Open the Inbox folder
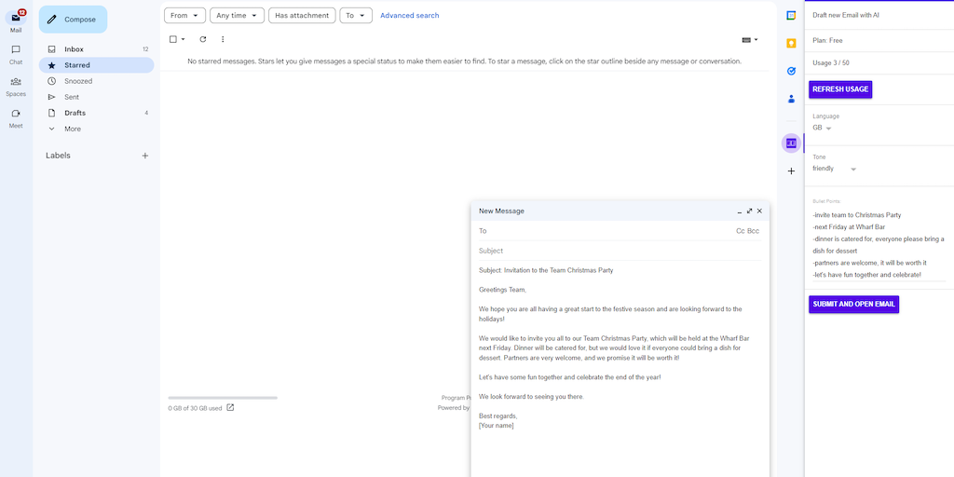Image resolution: width=954 pixels, height=477 pixels. (x=96, y=49)
